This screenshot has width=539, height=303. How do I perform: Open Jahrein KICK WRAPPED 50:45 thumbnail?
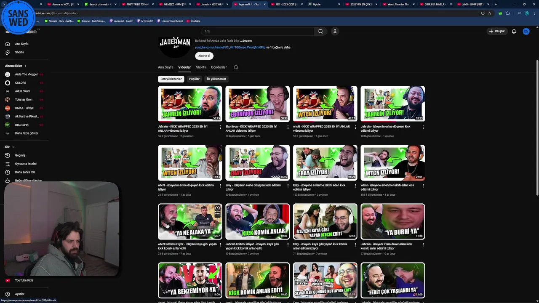190,104
